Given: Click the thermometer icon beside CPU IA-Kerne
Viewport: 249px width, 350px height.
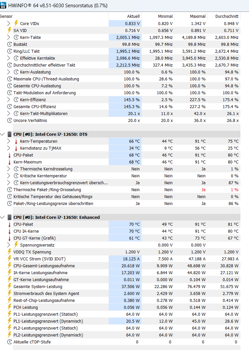Looking at the screenshot, I should click(9, 231).
